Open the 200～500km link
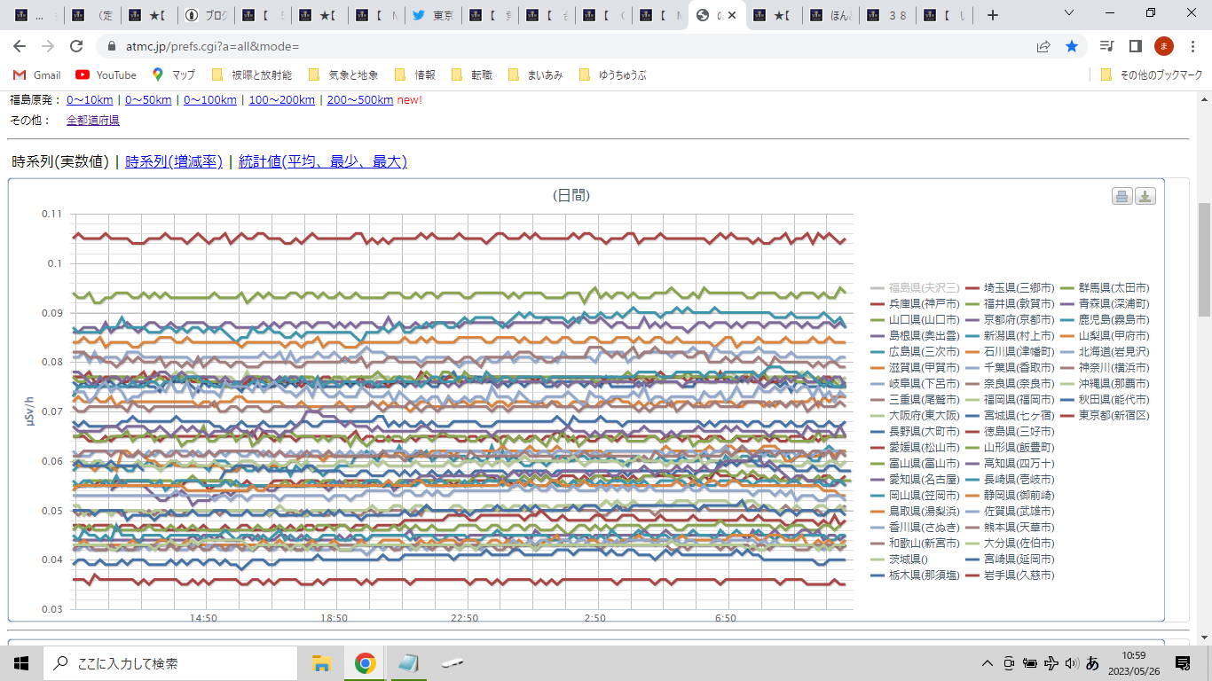The height and width of the screenshot is (681, 1212). 360,99
